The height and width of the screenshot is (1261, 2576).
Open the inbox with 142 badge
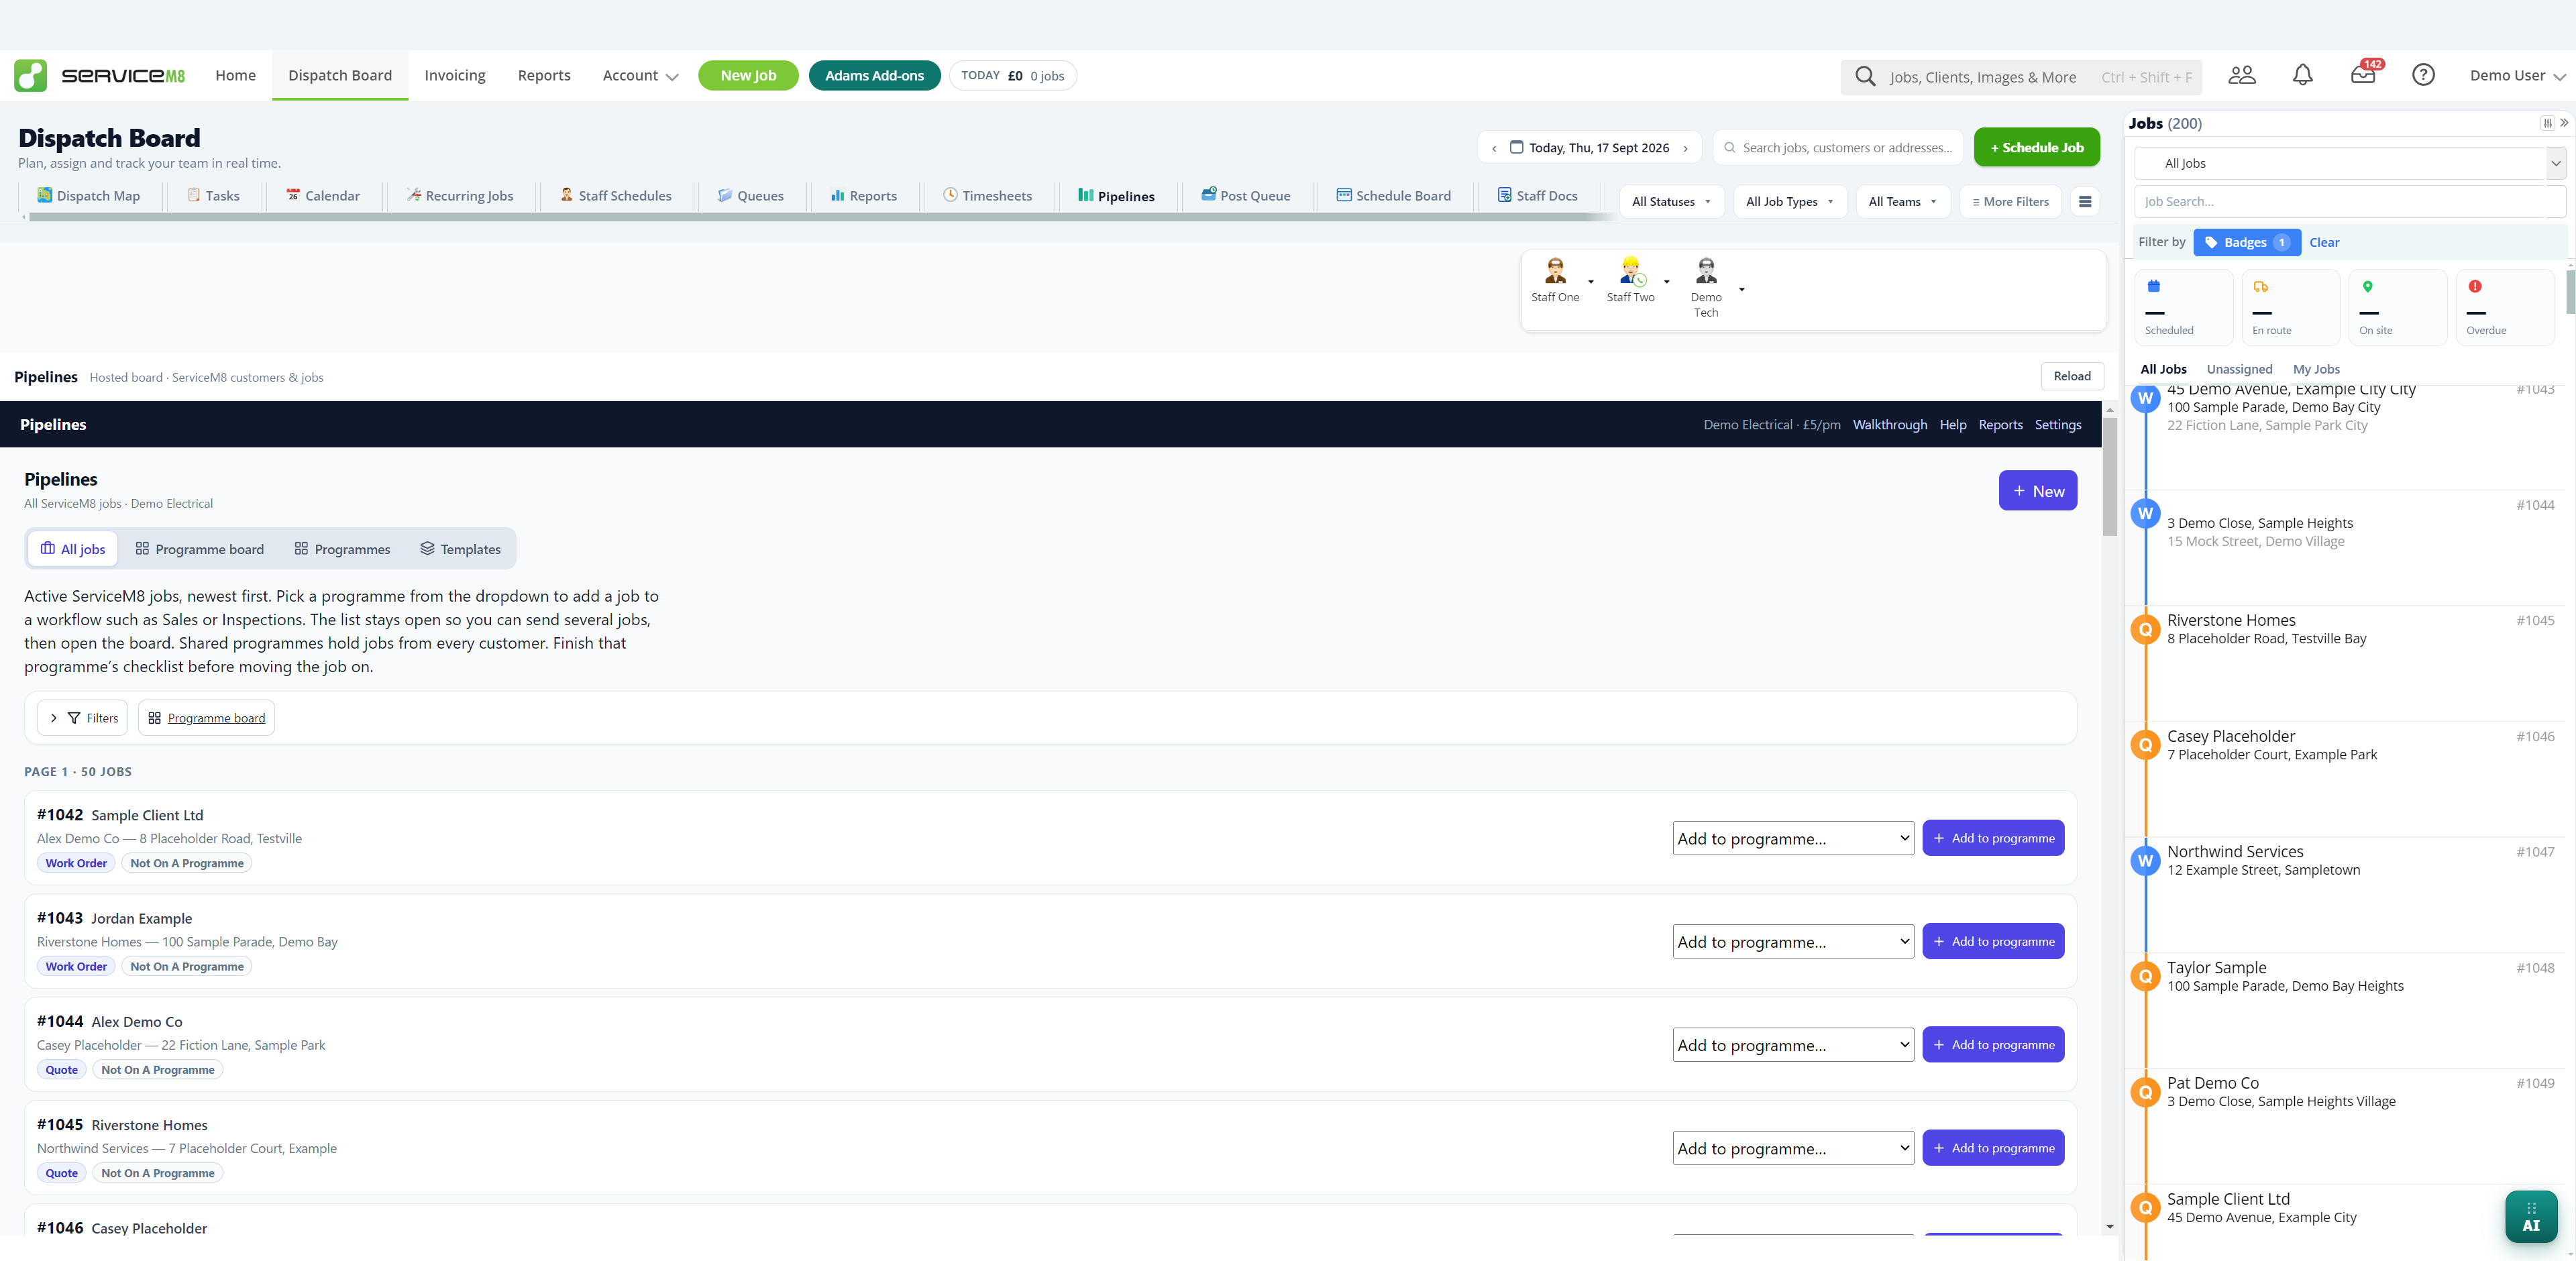click(x=2363, y=75)
